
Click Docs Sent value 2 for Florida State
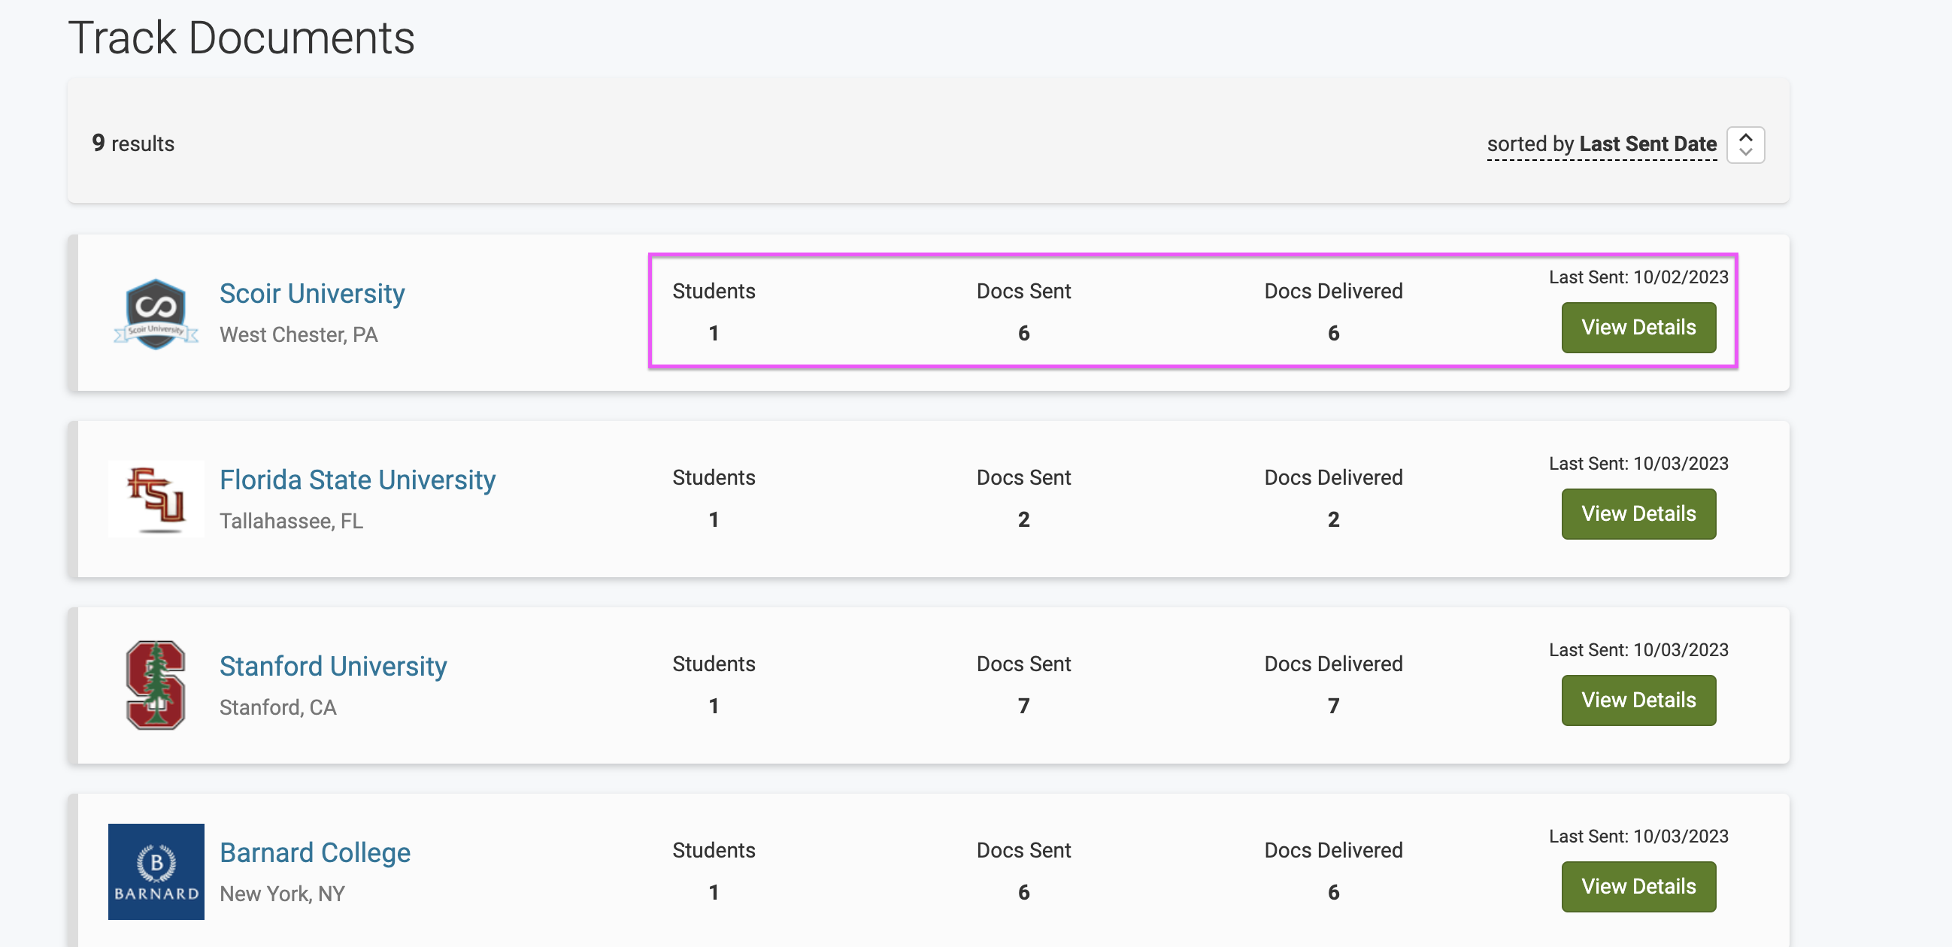tap(1023, 519)
